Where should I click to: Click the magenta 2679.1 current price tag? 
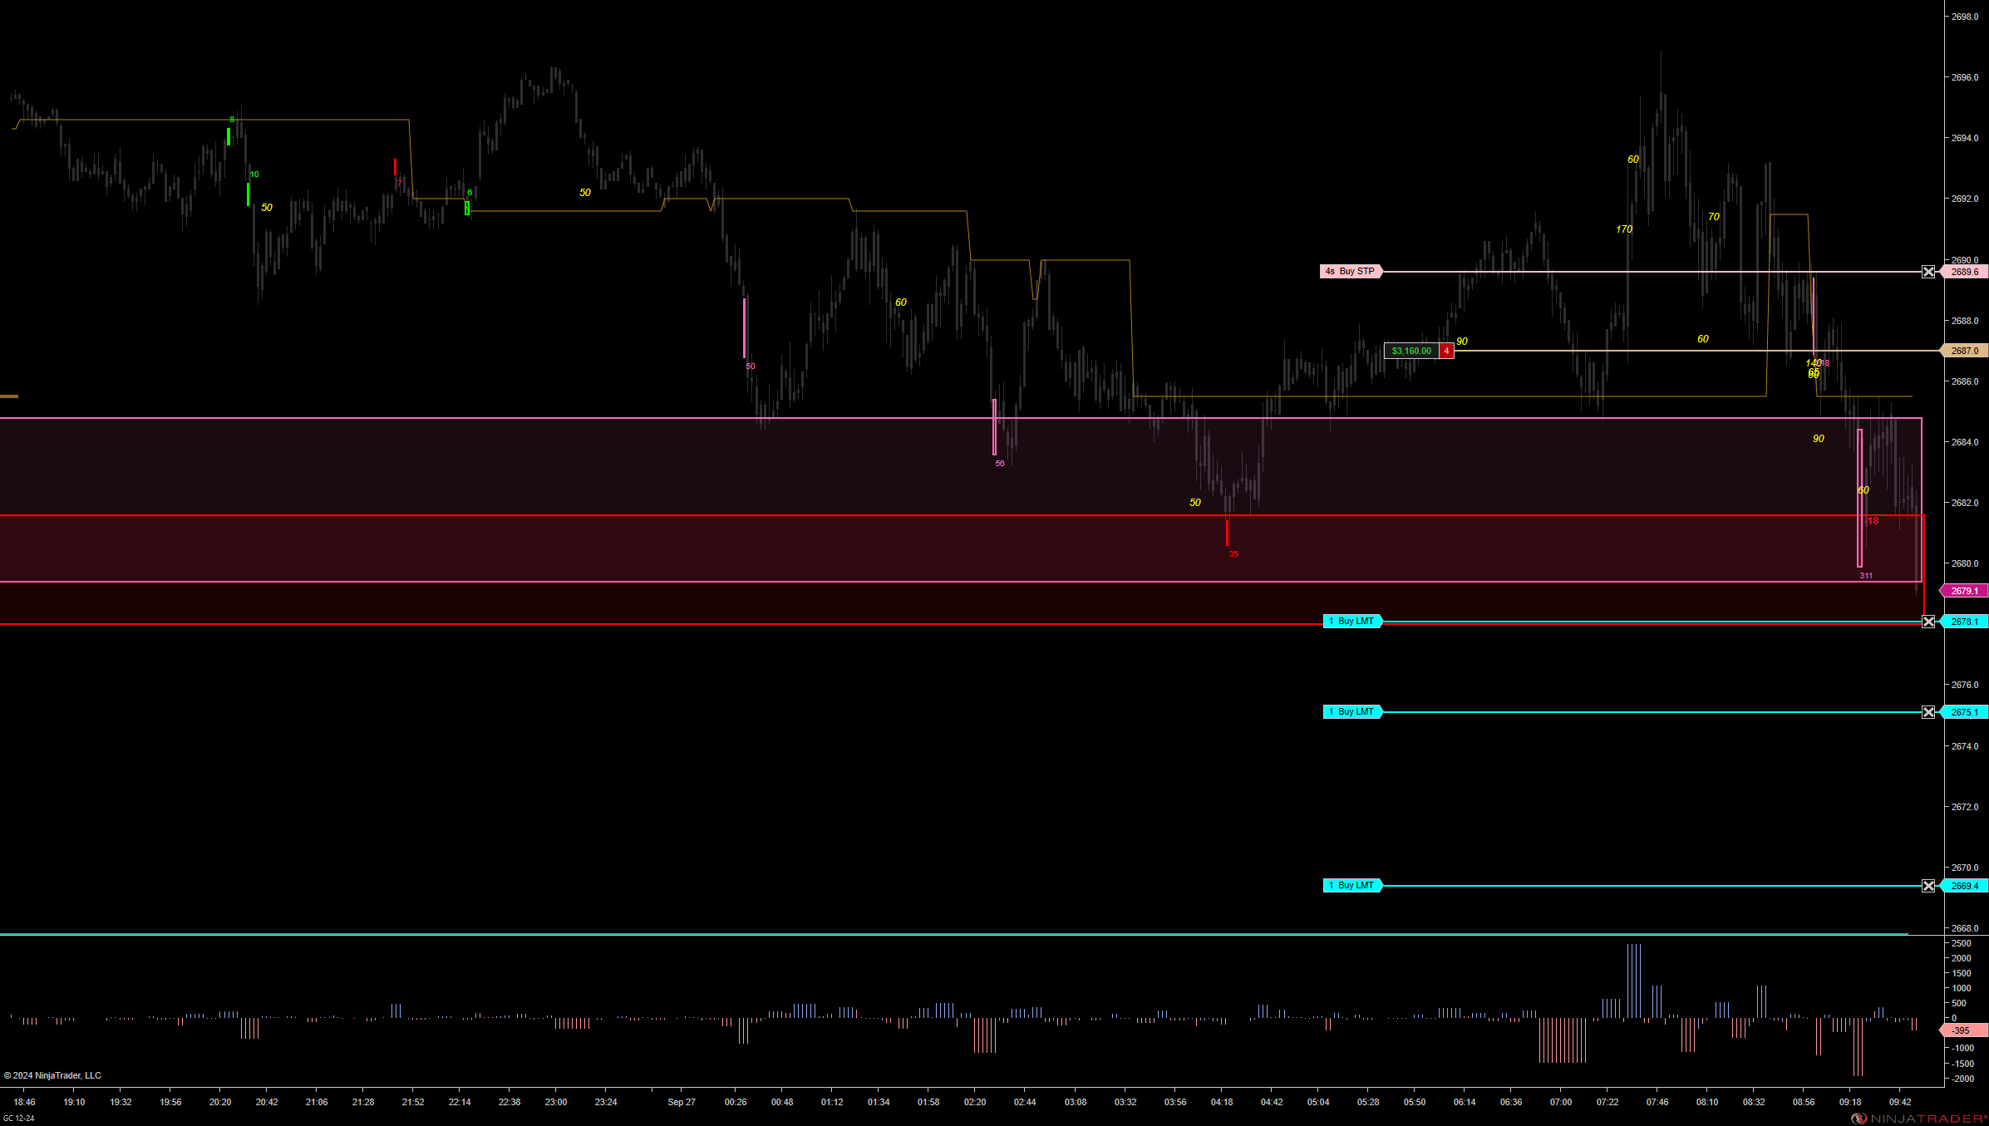pos(1964,591)
